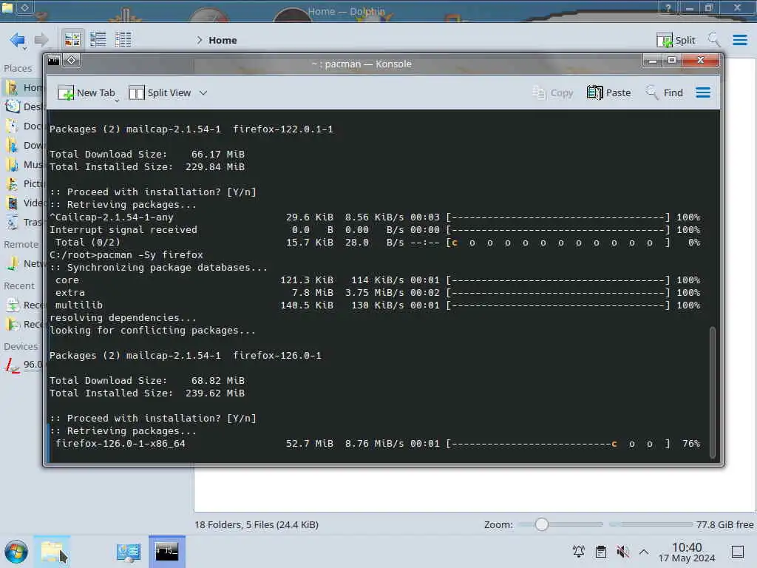This screenshot has width=757, height=568.
Task: Toggle Dolphin title bar pin icon
Action: [x=24, y=7]
